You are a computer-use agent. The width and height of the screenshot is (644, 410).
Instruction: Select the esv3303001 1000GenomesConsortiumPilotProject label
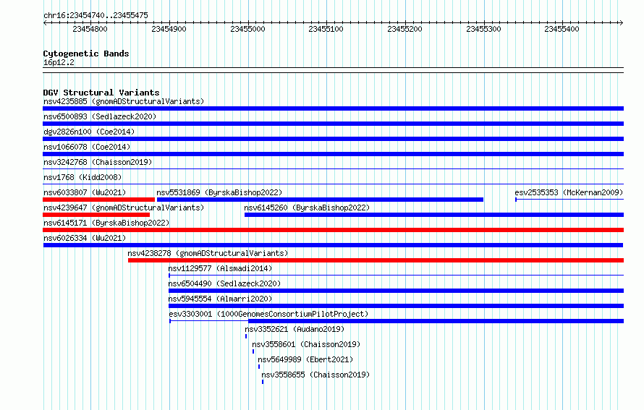[x=268, y=314]
